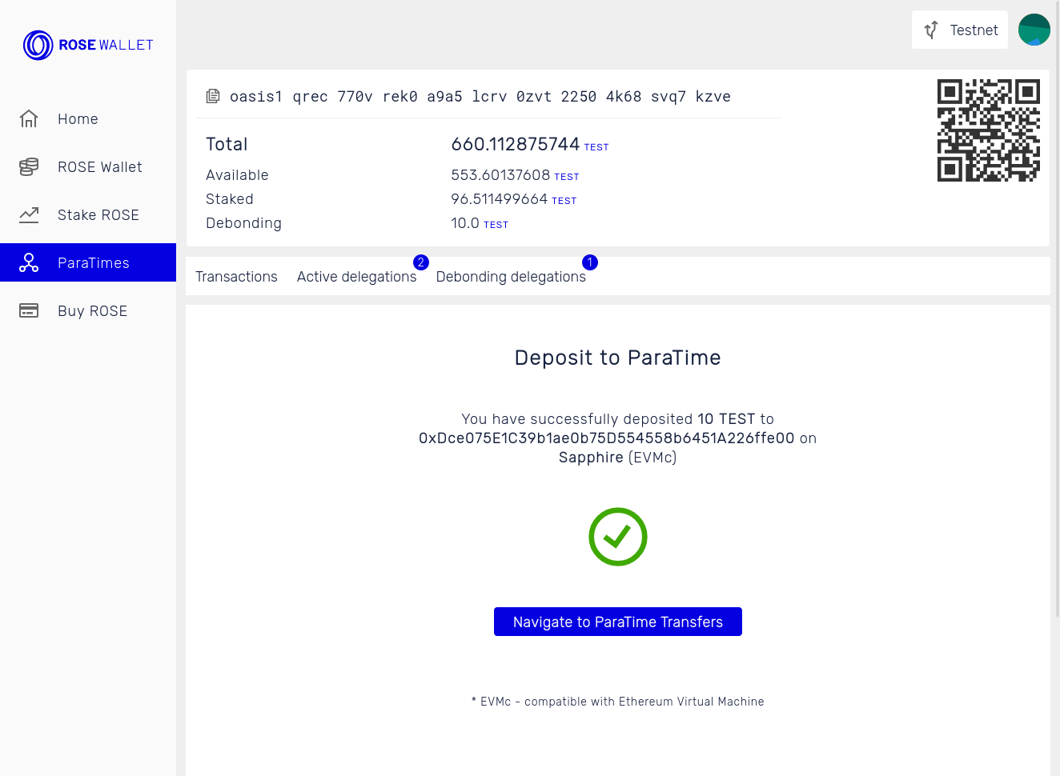Screen dimensions: 1060x776
Task: Click the Stake ROSE chart icon
Action: click(x=29, y=214)
